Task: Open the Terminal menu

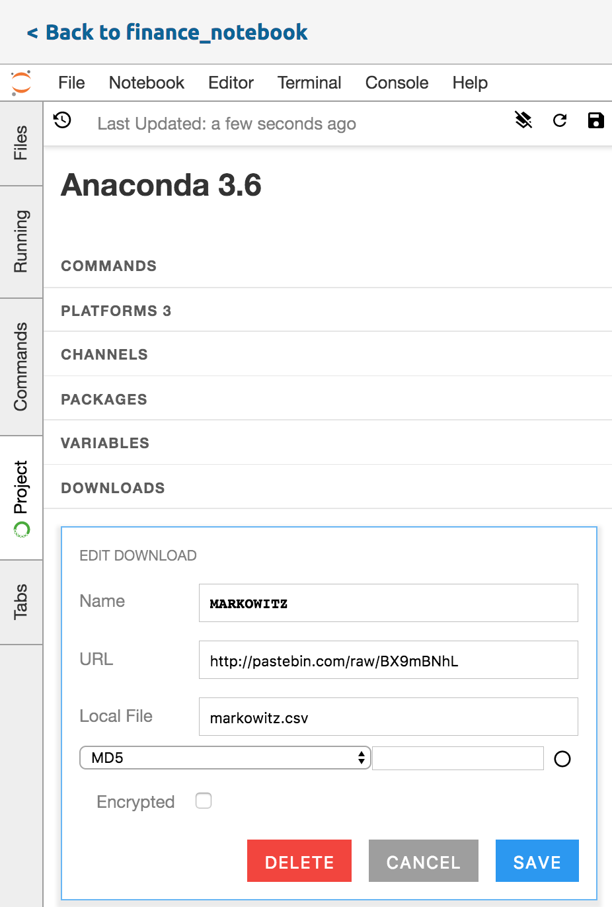Action: click(309, 83)
